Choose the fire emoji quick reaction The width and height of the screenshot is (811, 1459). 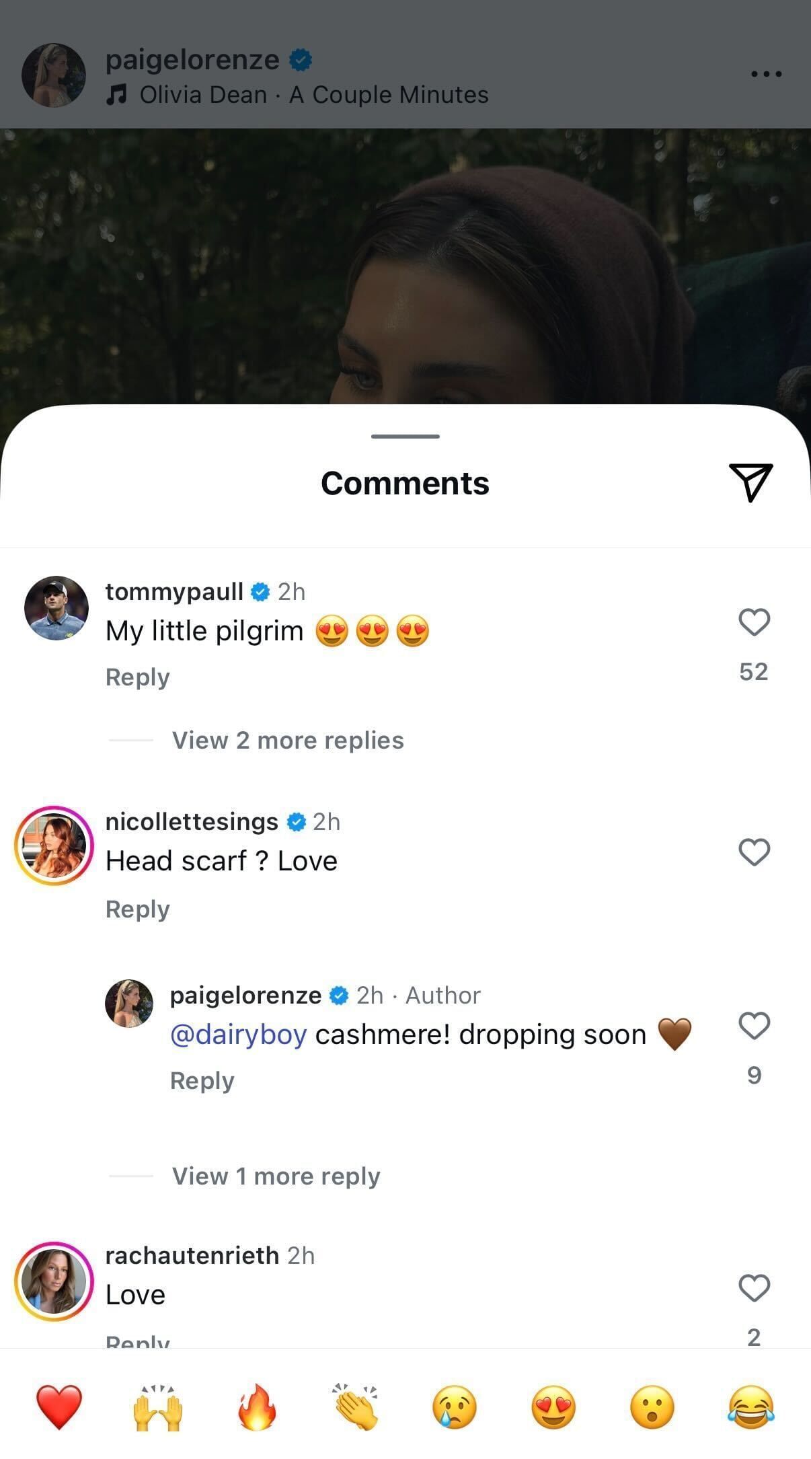(x=257, y=1406)
